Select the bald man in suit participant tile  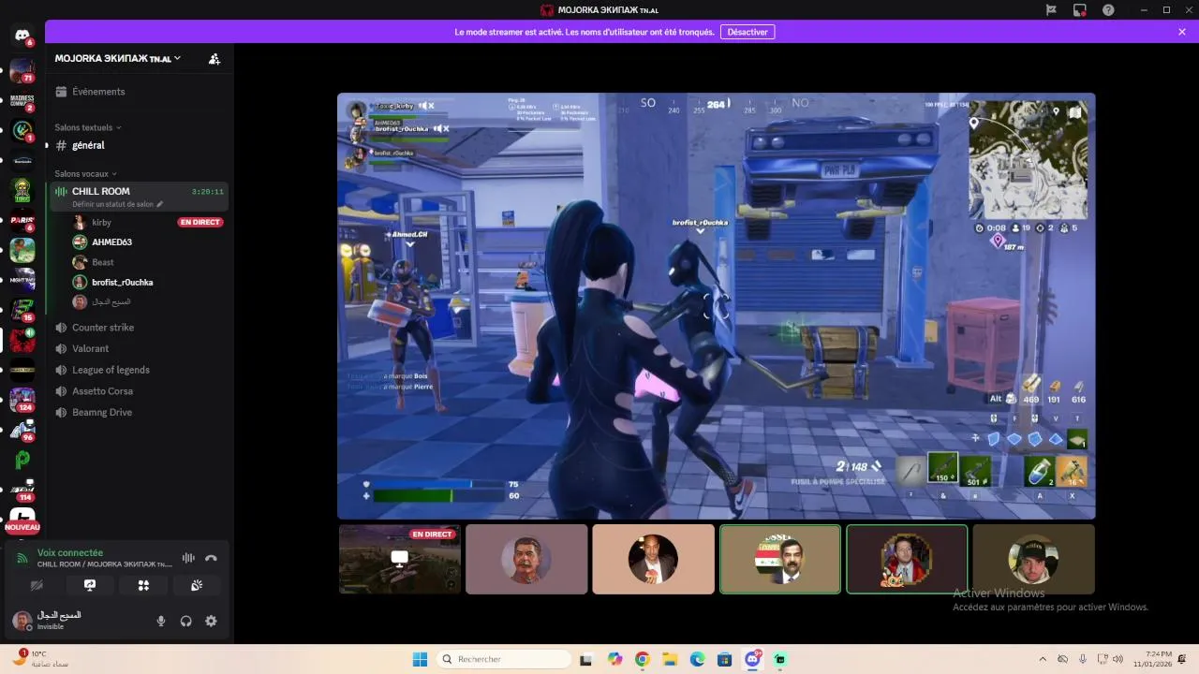(x=653, y=559)
